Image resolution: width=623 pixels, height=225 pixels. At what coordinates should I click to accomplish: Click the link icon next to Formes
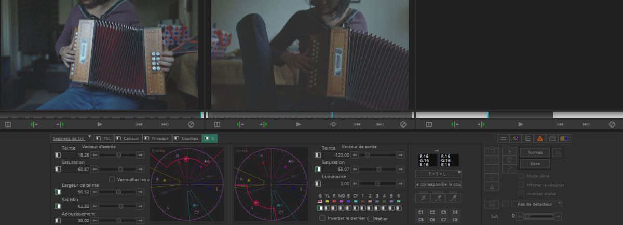point(558,152)
